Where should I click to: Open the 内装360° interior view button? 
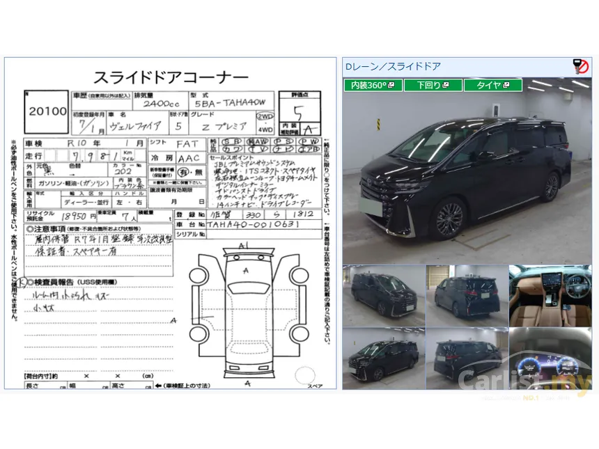pyautogui.click(x=373, y=85)
